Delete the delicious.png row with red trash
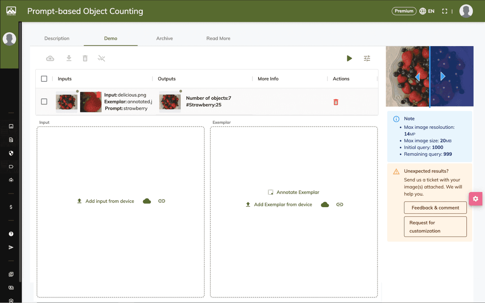The width and height of the screenshot is (485, 303). [336, 102]
